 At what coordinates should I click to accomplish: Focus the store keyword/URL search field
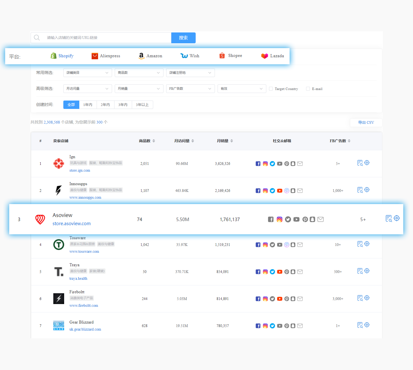click(x=101, y=38)
